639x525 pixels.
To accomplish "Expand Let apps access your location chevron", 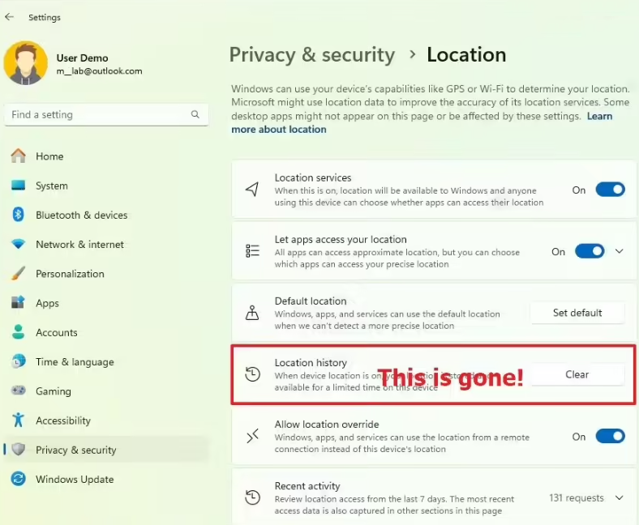I will pyautogui.click(x=620, y=251).
